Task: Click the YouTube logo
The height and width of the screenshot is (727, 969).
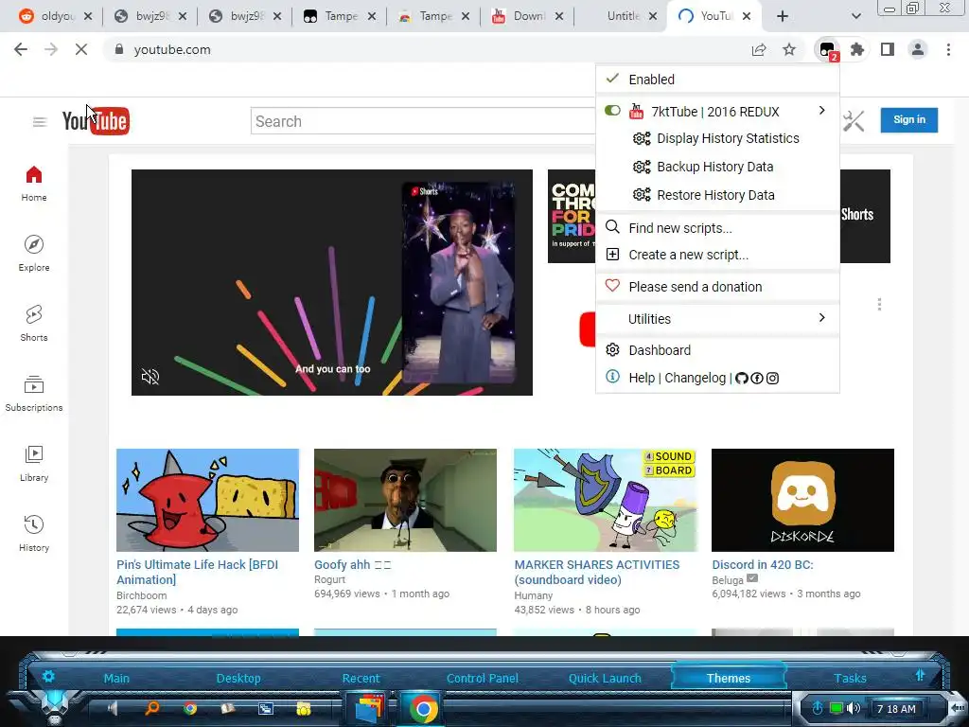Action: (x=96, y=120)
